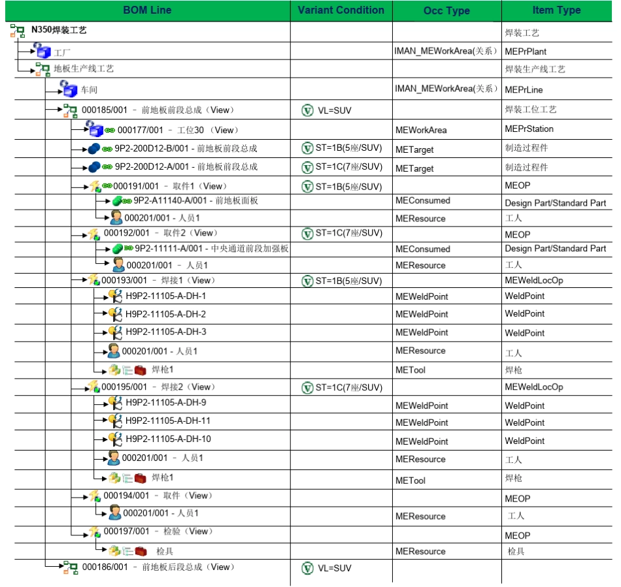Click the 9P2-200D12-A/001 blue part icon
This screenshot has height=587, width=621.
click(94, 167)
